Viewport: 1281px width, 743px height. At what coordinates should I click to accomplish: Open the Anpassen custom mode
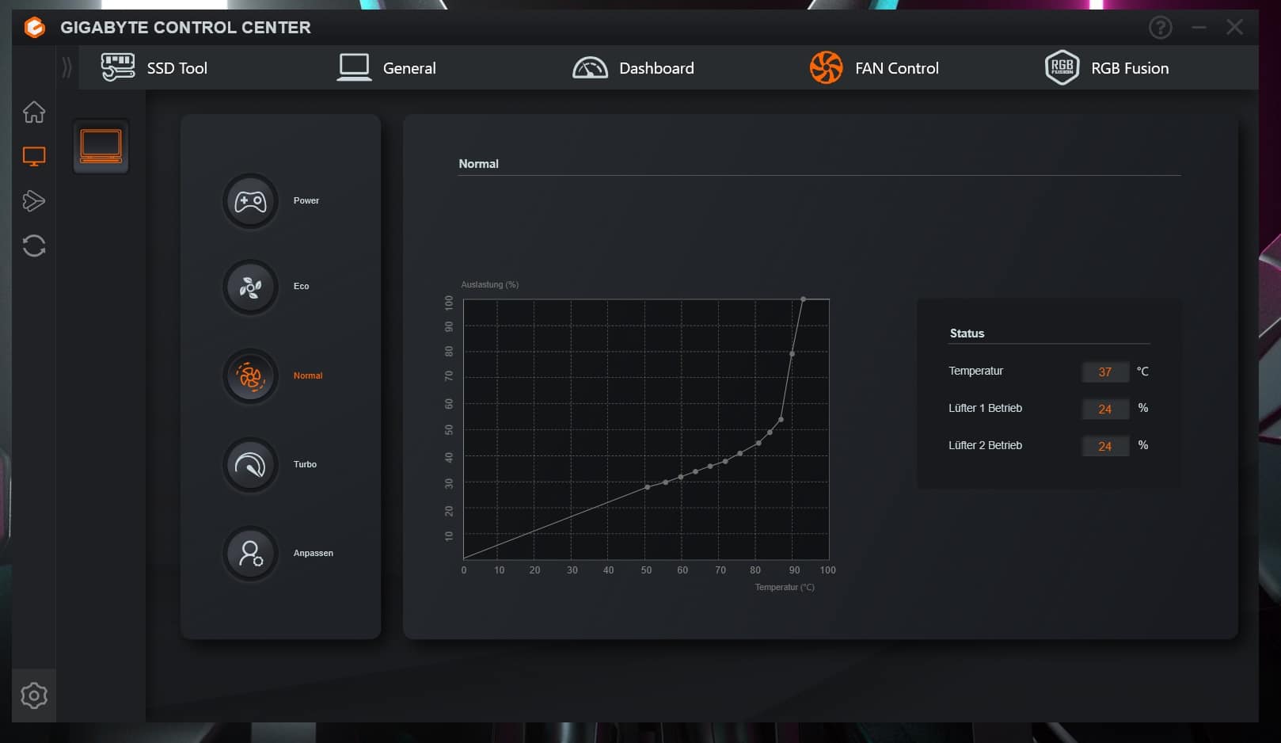tap(250, 553)
